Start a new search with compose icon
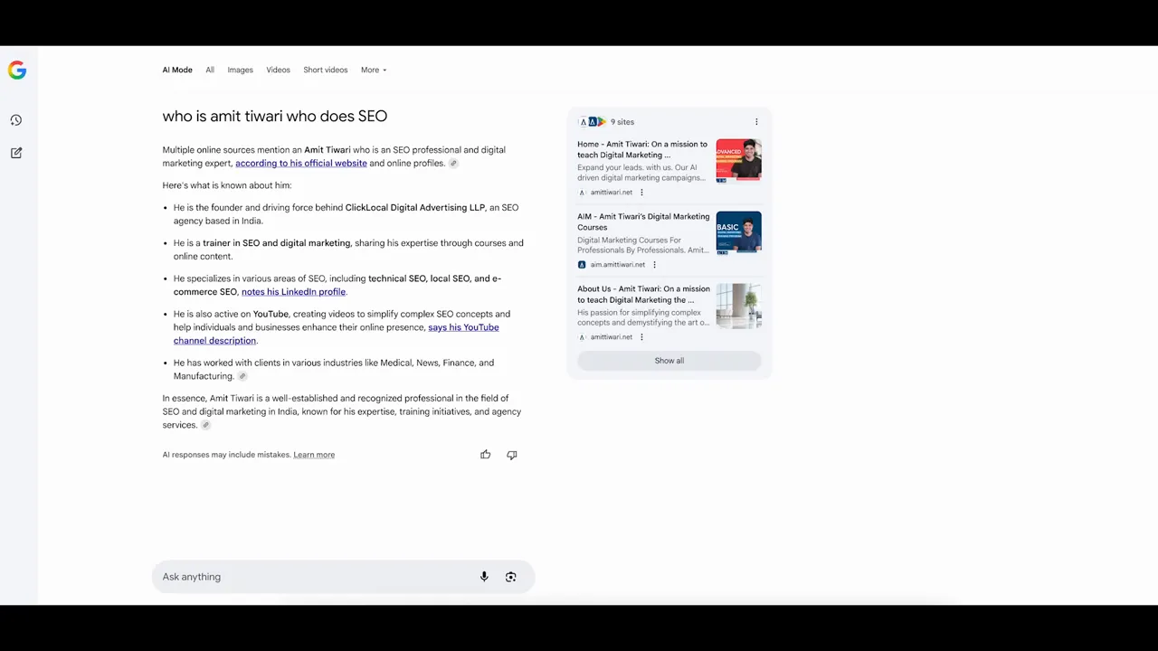This screenshot has width=1158, height=651. 16,153
